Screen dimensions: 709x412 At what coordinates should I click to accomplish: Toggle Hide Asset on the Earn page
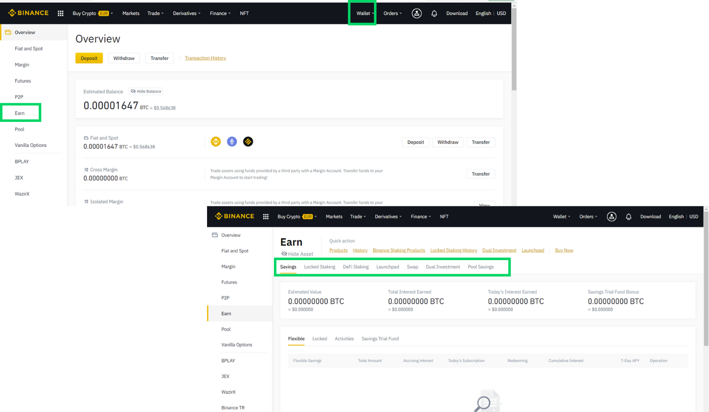point(297,254)
